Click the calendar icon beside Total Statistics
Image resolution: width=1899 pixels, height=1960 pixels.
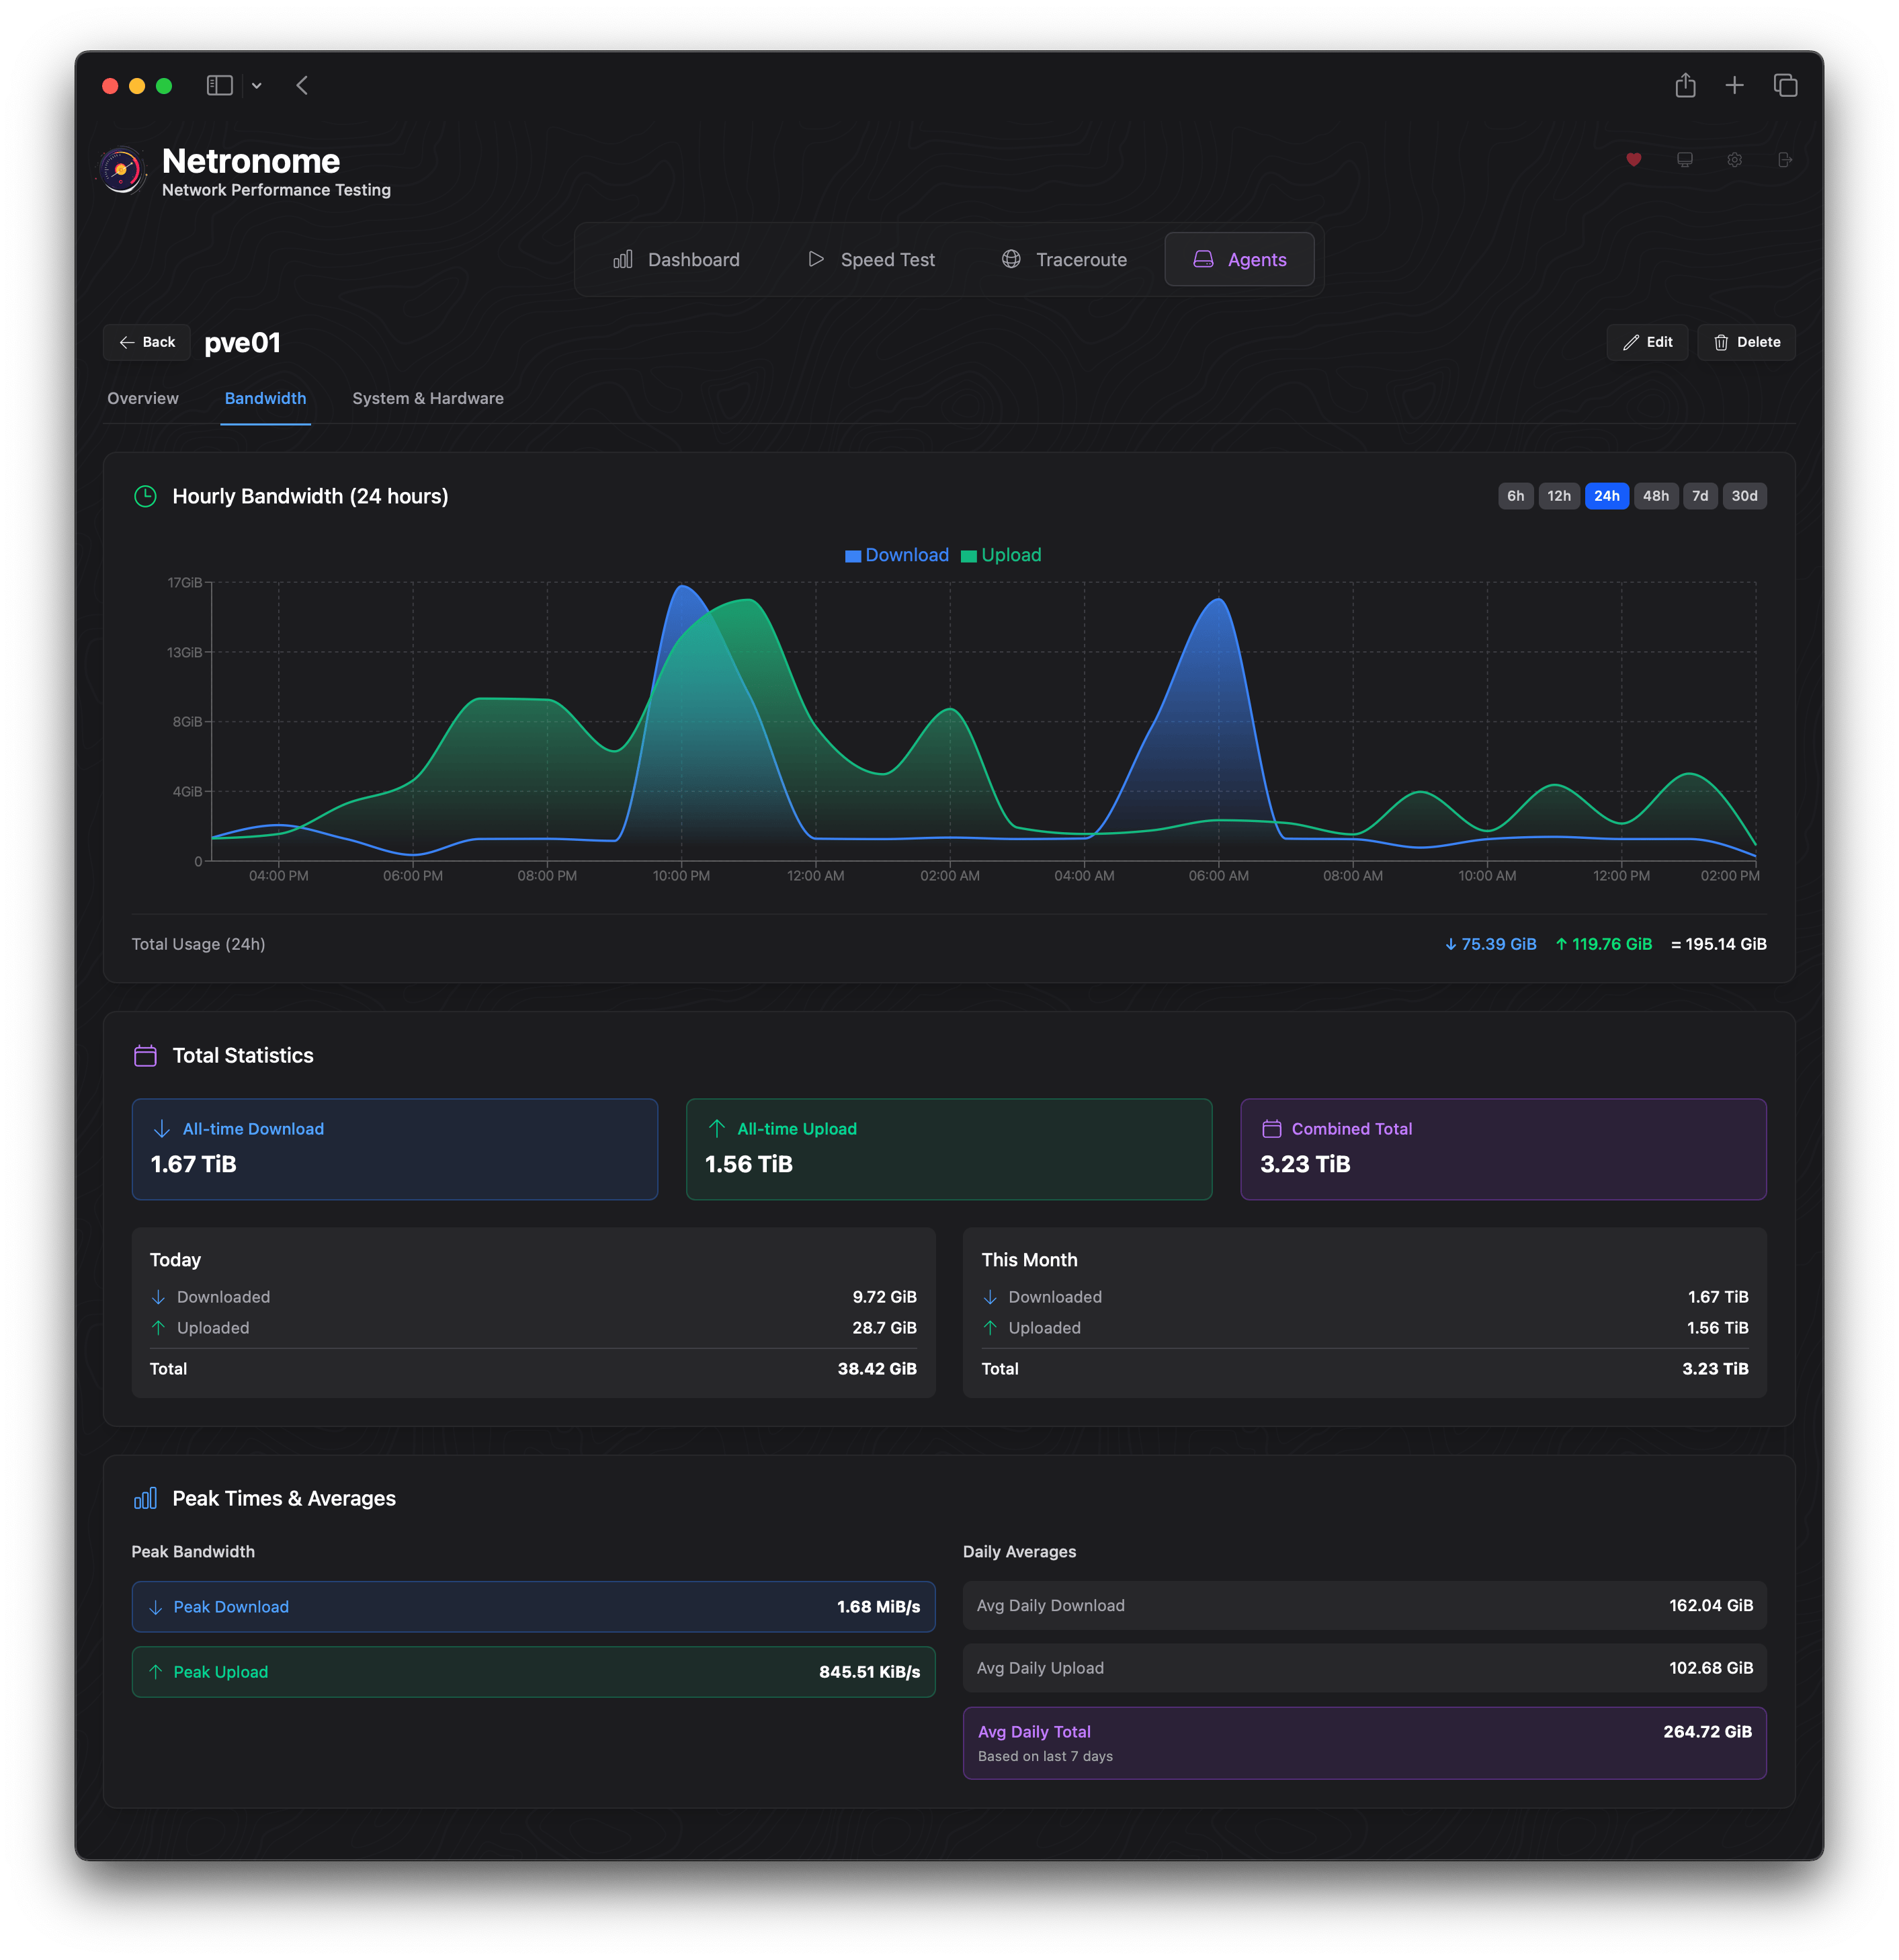tap(145, 1055)
